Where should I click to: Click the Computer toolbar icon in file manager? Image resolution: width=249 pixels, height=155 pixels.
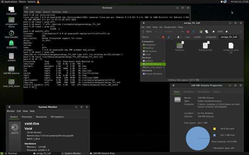click(x=207, y=32)
